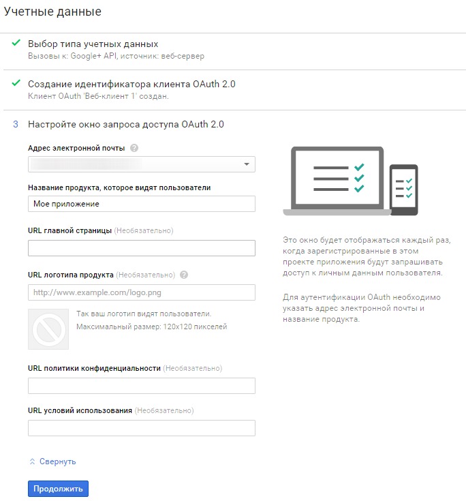The height and width of the screenshot is (501, 466).
Task: Open the Создание идентификатора клиента OAuth 2.0 step
Action: (x=131, y=84)
